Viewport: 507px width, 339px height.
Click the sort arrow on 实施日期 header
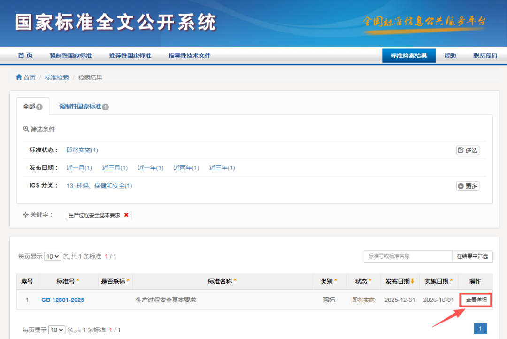click(451, 281)
